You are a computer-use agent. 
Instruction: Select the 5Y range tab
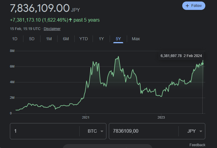tap(118, 39)
